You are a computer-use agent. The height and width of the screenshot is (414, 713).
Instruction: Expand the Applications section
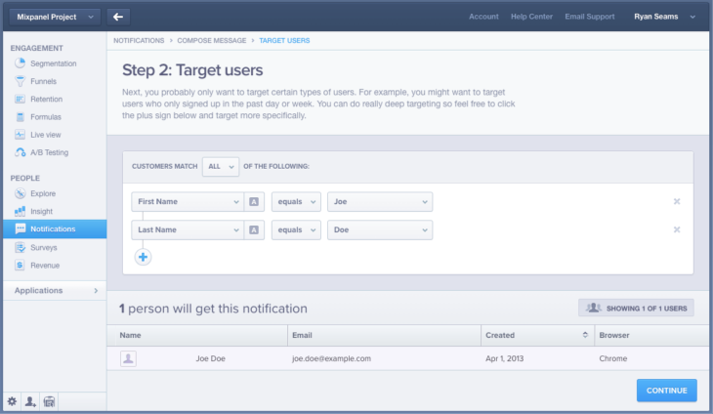tap(55, 290)
